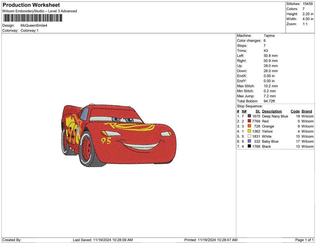Select 'Wilcom EmbroideryStudio – Level 3 Advanced' text

coord(40,11)
